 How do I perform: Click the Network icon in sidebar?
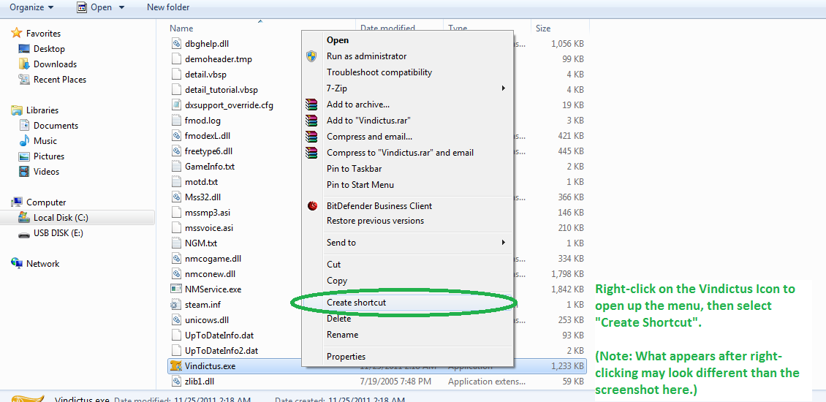(17, 263)
